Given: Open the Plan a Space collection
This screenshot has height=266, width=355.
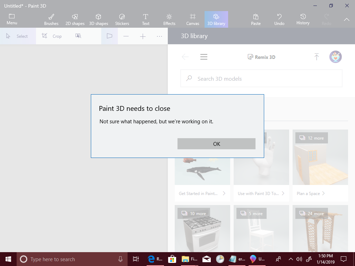Looking at the screenshot, I should [x=320, y=193].
